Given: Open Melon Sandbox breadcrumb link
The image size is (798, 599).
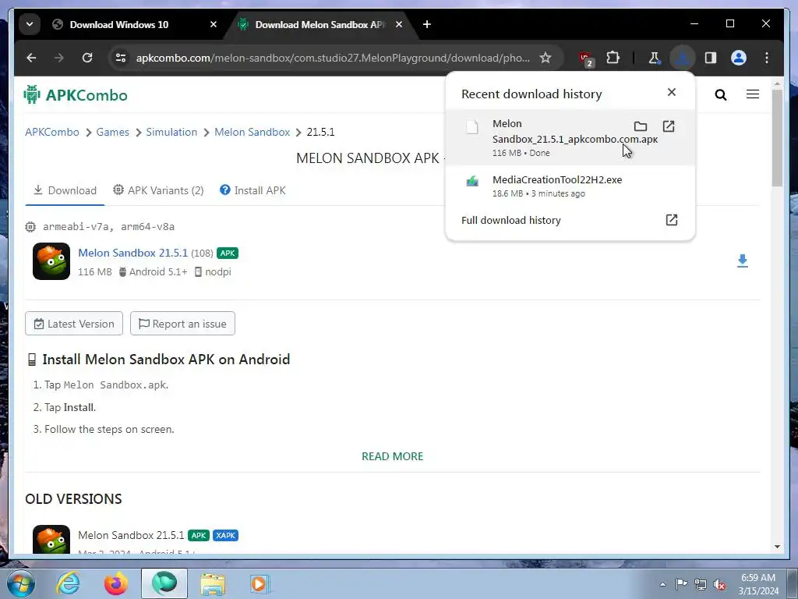Looking at the screenshot, I should pyautogui.click(x=252, y=132).
